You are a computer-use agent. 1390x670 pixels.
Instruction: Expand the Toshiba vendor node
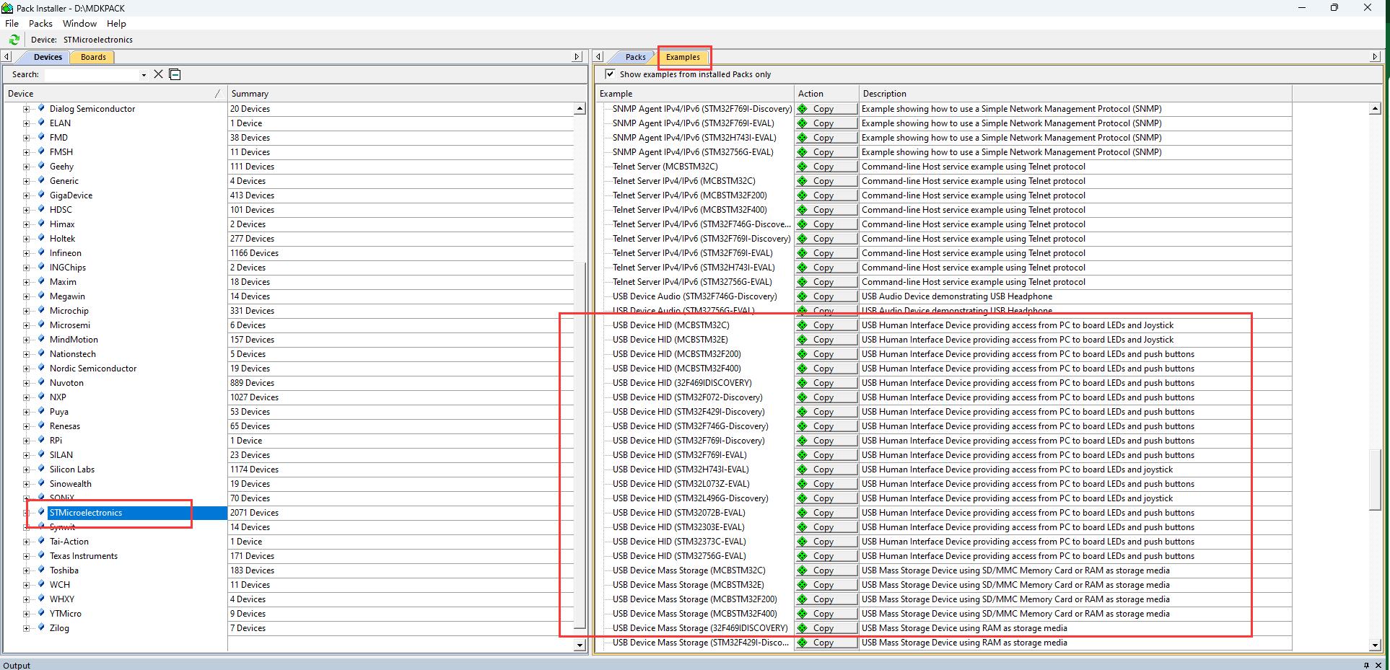(x=26, y=570)
